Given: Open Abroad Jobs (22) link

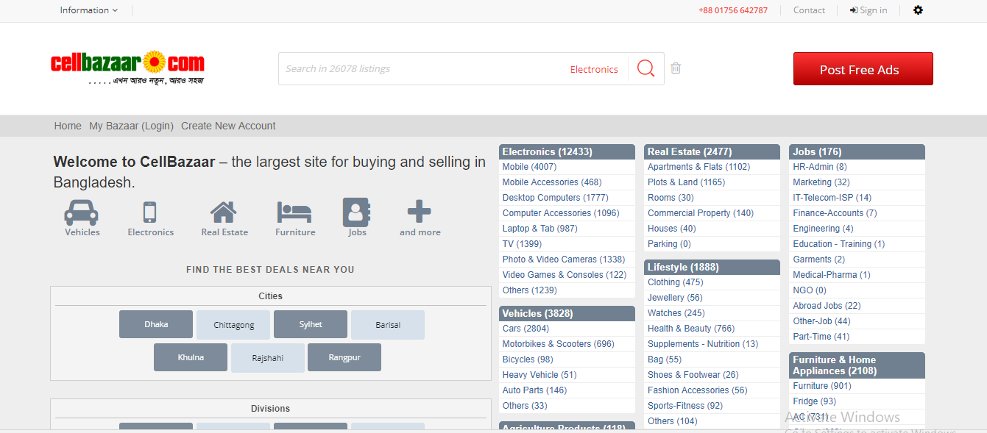Looking at the screenshot, I should (x=827, y=306).
